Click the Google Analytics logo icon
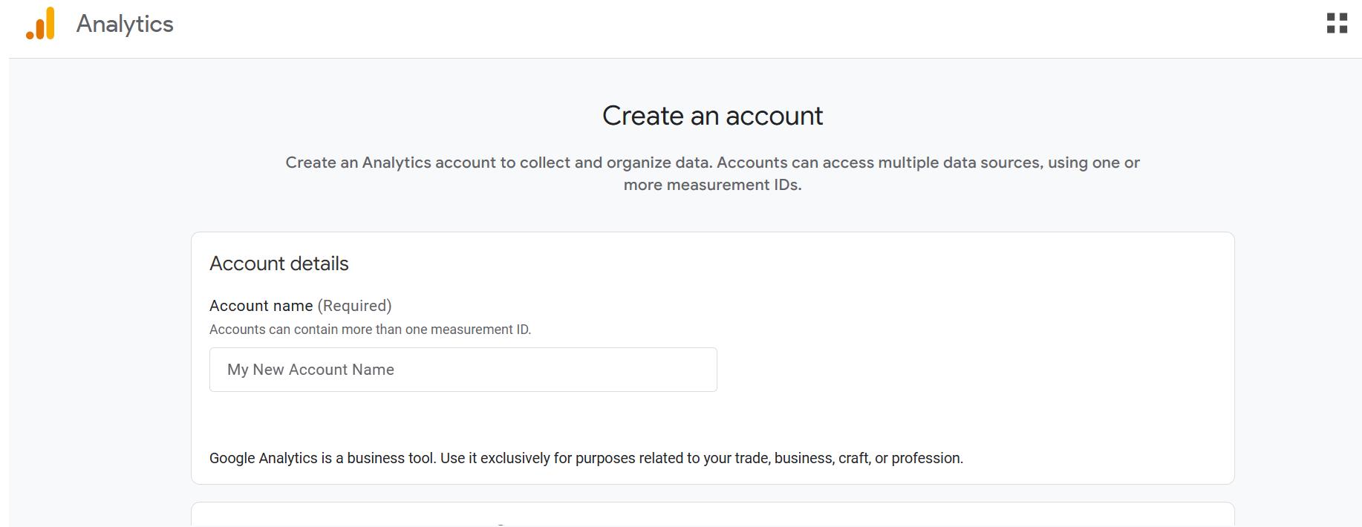Image resolution: width=1362 pixels, height=527 pixels. (41, 24)
